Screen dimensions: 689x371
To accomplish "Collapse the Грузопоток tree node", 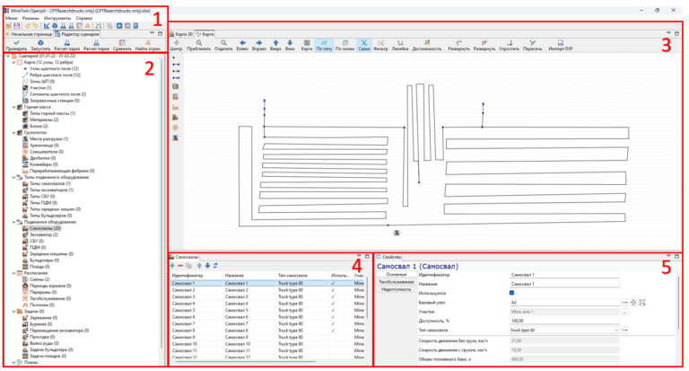I will coord(14,132).
